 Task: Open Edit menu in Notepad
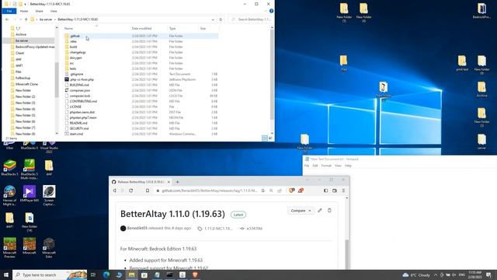[315, 166]
